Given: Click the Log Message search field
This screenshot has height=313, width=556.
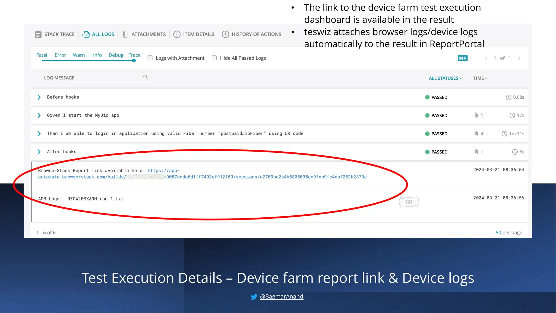Looking at the screenshot, I should click(x=109, y=78).
